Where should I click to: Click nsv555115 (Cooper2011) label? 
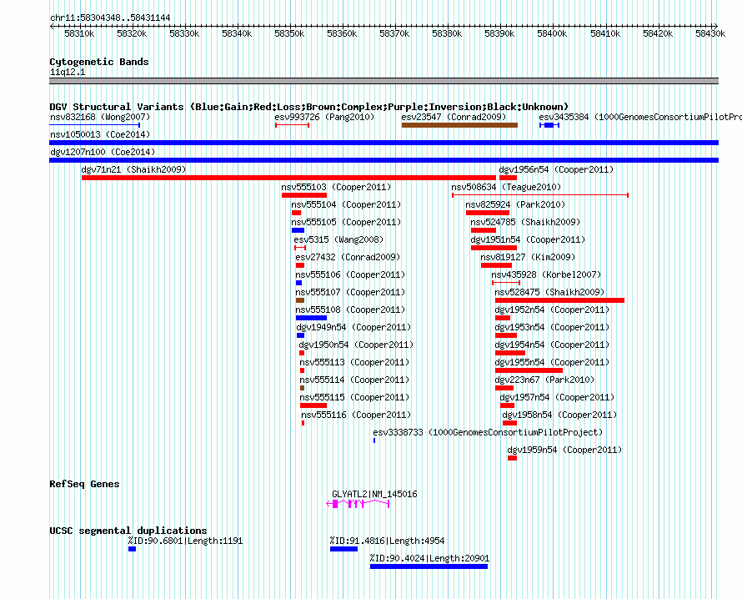[354, 397]
